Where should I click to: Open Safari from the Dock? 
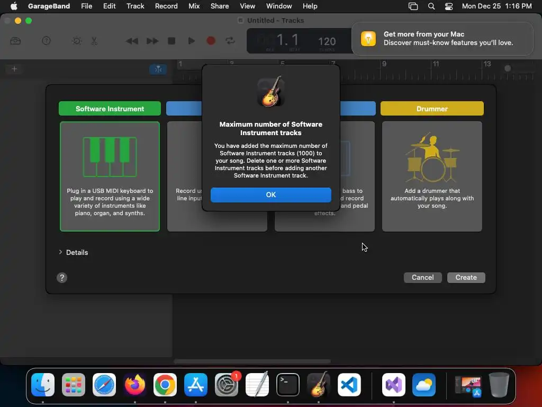pyautogui.click(x=104, y=385)
